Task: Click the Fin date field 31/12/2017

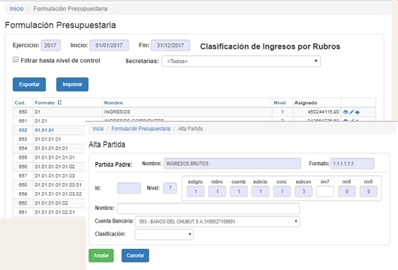Action: pyautogui.click(x=170, y=46)
